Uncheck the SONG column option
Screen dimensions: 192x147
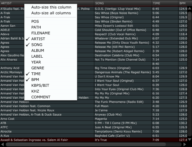[x=37, y=45]
